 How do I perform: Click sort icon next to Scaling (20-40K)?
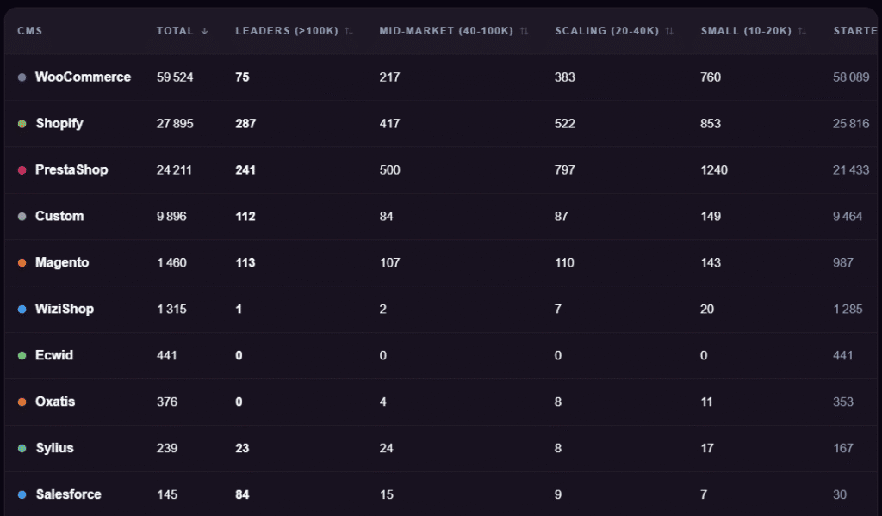coord(670,31)
